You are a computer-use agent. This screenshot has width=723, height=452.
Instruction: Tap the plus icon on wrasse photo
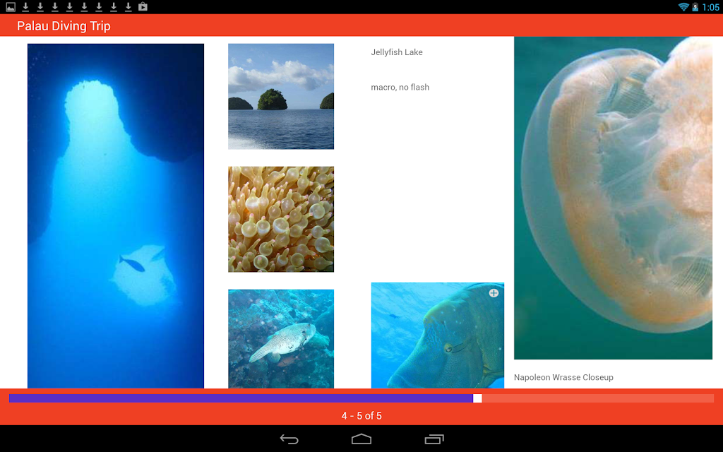point(494,293)
